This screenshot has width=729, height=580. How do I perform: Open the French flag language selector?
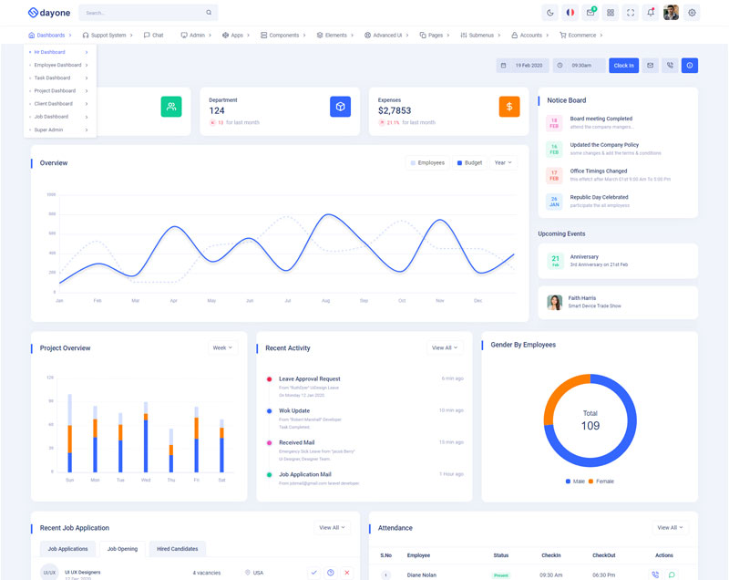tap(570, 13)
